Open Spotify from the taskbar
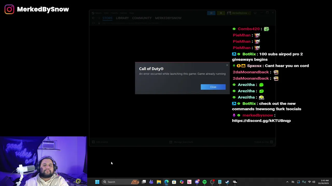The height and width of the screenshot is (186, 332). tap(204, 182)
